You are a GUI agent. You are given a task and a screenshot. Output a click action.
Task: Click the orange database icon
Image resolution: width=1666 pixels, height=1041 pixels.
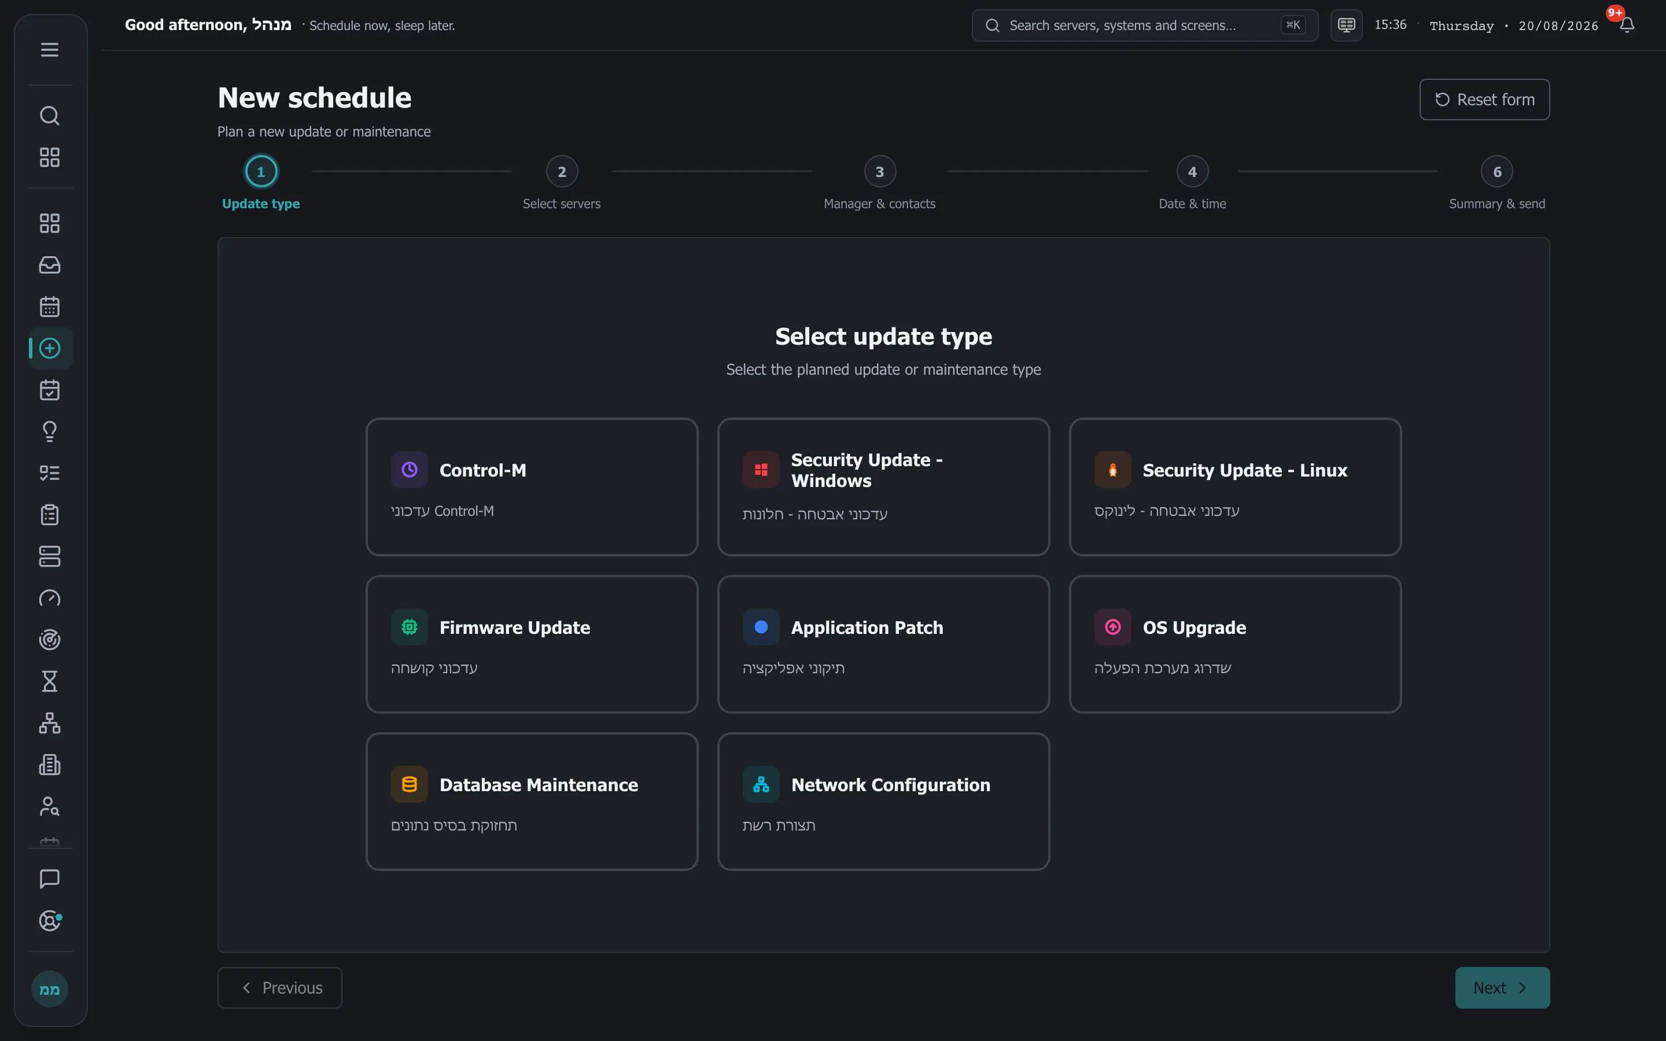coord(410,784)
